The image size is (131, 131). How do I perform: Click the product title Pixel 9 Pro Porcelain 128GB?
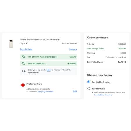pos(40,40)
